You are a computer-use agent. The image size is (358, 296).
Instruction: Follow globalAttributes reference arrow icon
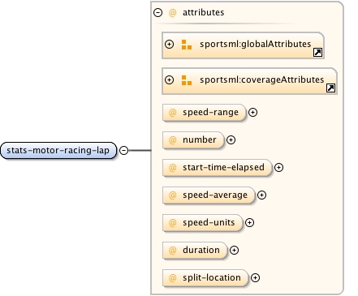[317, 52]
